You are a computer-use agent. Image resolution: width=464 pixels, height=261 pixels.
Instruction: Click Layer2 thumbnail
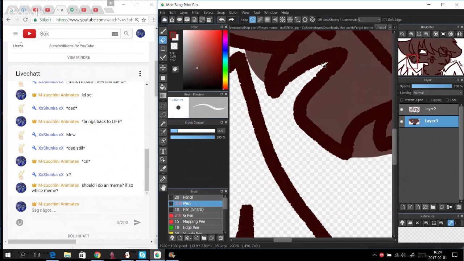coord(414,109)
